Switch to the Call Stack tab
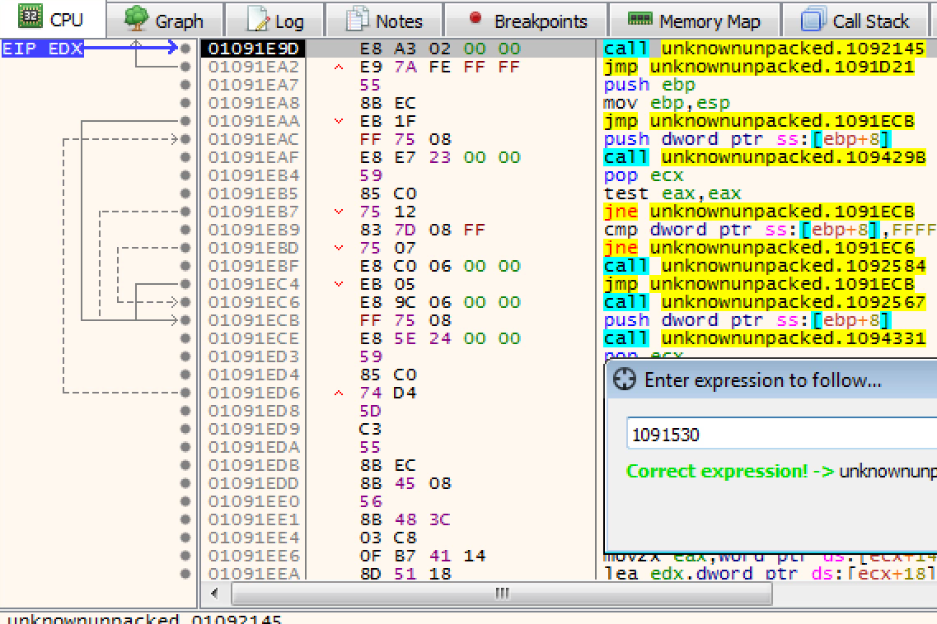The width and height of the screenshot is (937, 624). point(857,21)
